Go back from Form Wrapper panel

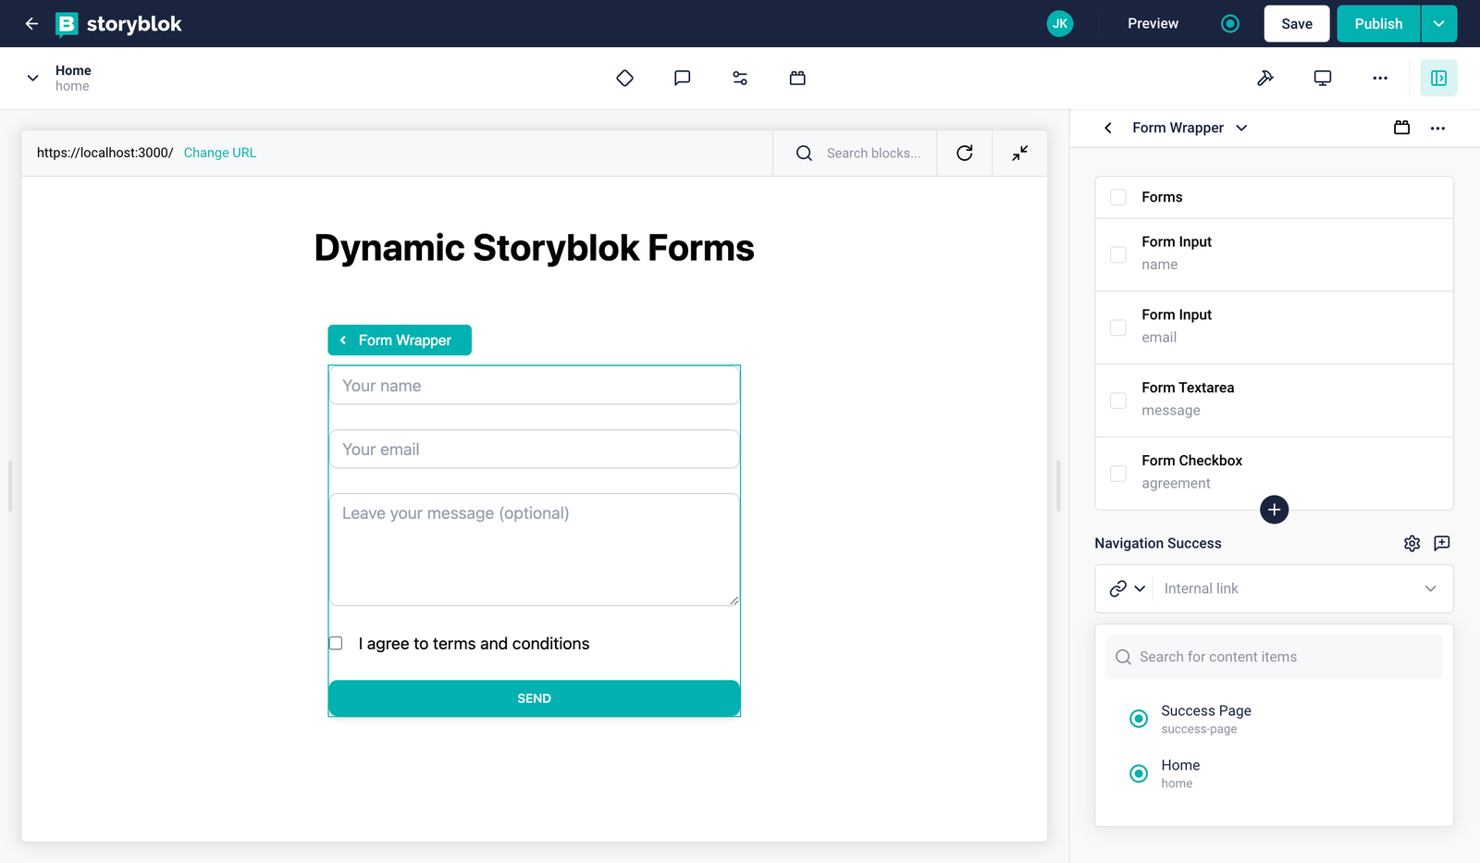tap(1108, 128)
